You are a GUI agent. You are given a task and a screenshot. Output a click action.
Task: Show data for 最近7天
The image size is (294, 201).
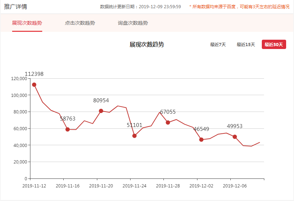click(x=218, y=45)
